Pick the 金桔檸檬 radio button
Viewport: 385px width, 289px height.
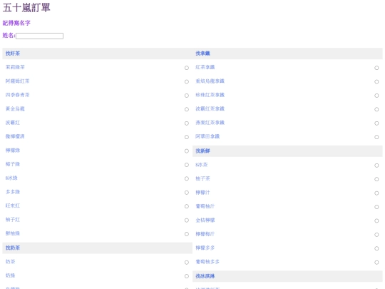click(376, 220)
